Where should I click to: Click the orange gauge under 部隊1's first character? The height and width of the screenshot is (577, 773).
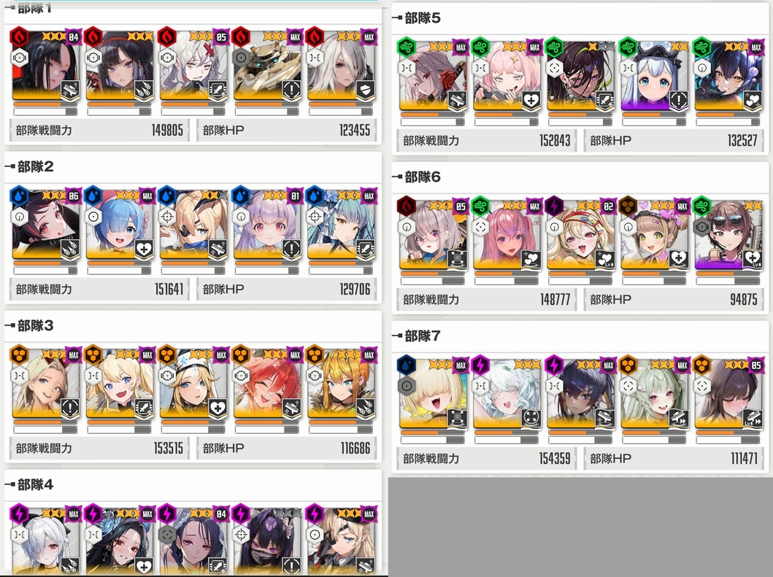[45, 104]
